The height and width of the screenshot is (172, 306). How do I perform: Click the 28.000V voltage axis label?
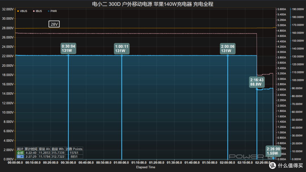[x=8, y=28]
